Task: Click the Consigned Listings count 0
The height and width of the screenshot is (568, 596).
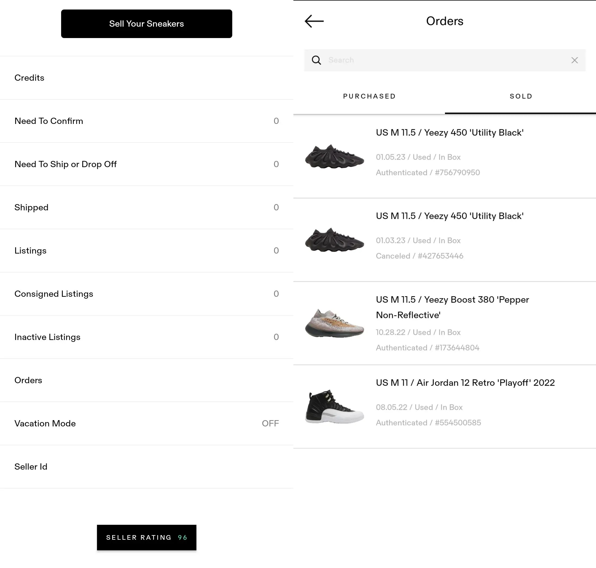Action: (276, 294)
